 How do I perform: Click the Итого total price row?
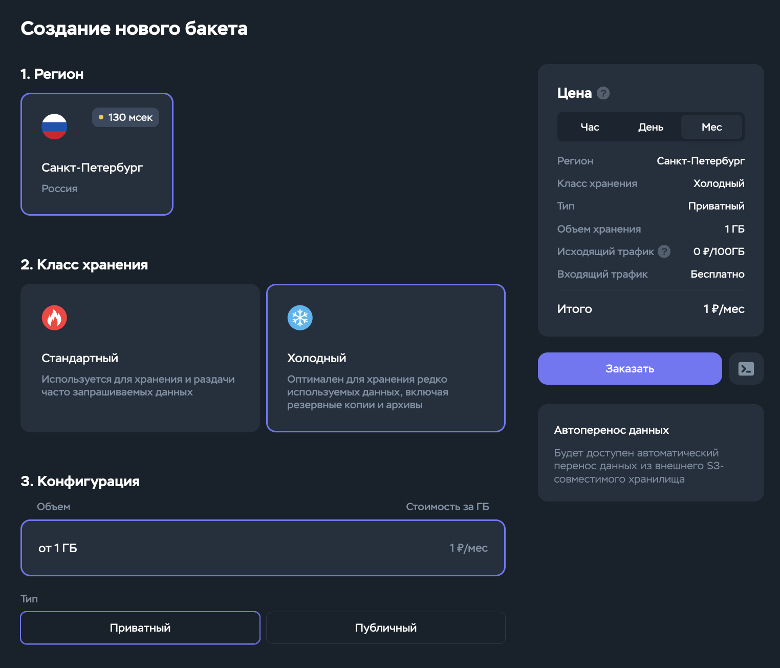pos(651,309)
